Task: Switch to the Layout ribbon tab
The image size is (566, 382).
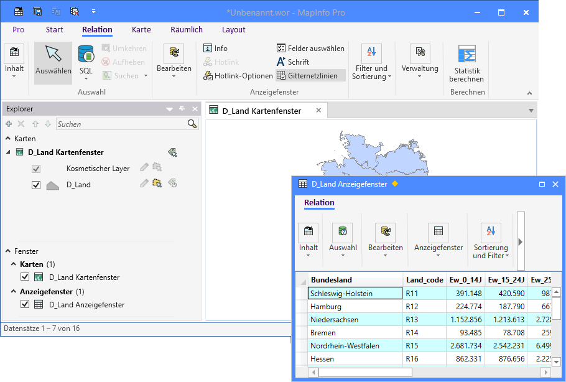Action: click(233, 30)
